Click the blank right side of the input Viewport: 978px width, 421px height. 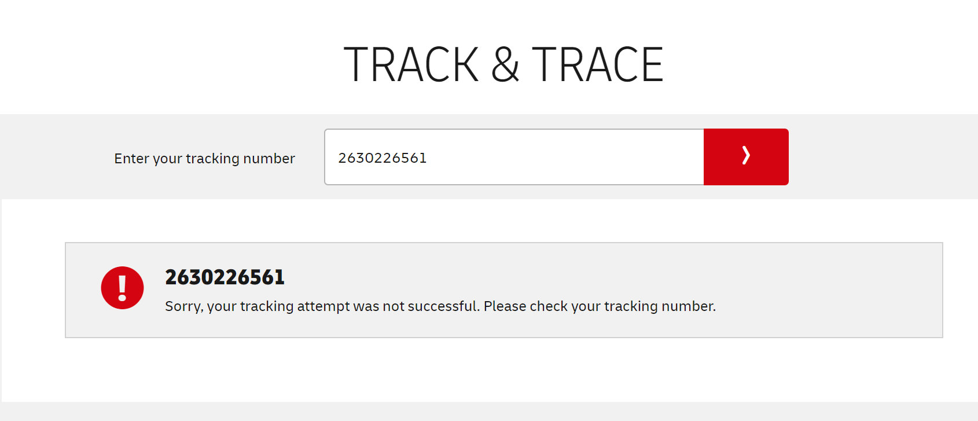coord(608,157)
